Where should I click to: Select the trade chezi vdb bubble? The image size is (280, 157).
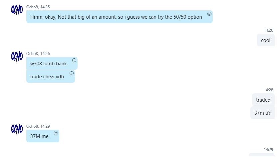pyautogui.click(x=51, y=76)
